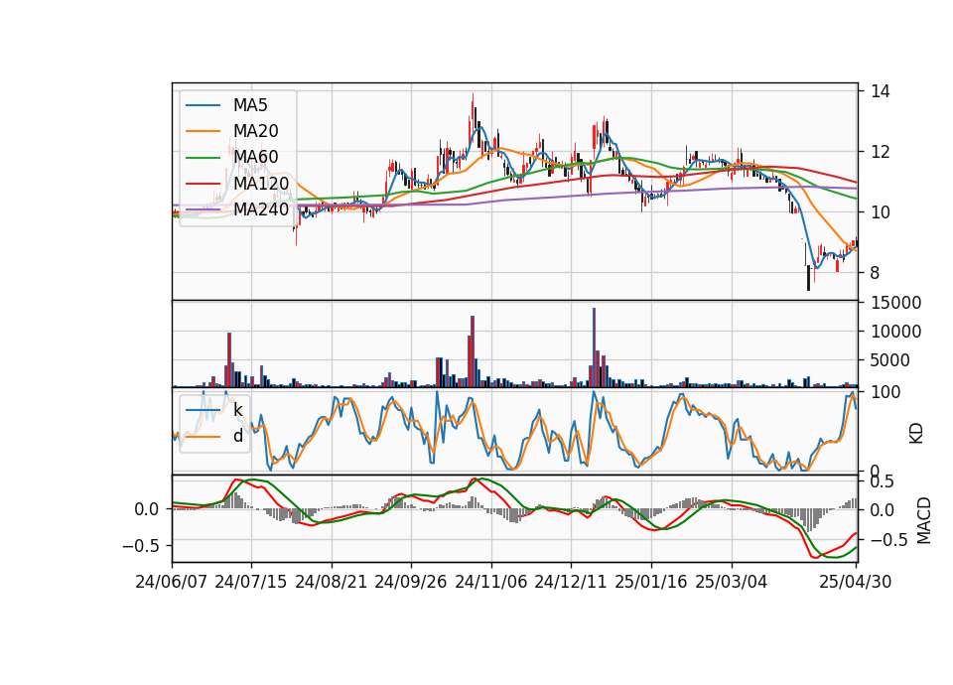The height and width of the screenshot is (685, 953).
Task: Click the MA5 legend label
Action: (x=250, y=105)
